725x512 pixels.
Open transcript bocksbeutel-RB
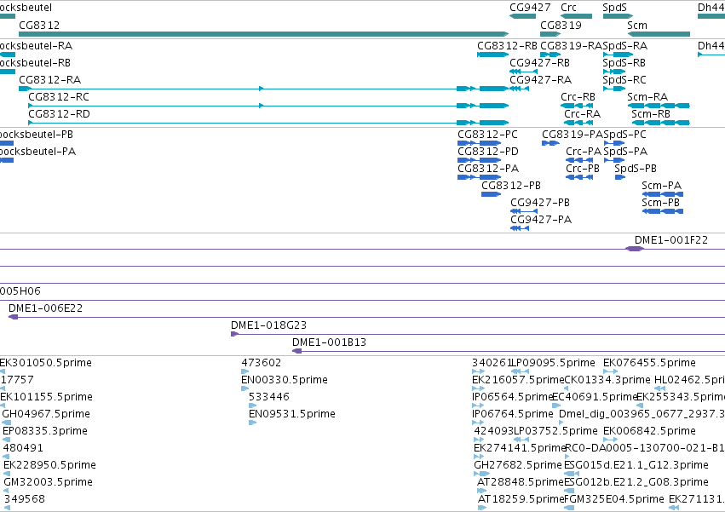35,63
